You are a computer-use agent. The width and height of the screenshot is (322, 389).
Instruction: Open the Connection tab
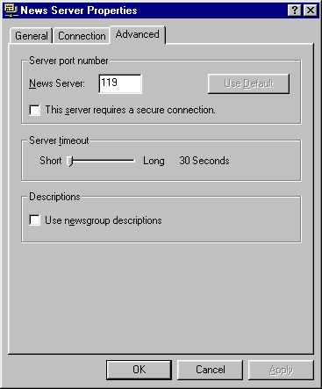pos(82,36)
